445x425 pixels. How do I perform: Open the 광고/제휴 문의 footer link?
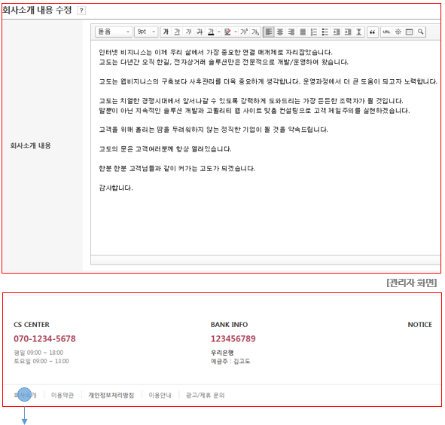(205, 395)
